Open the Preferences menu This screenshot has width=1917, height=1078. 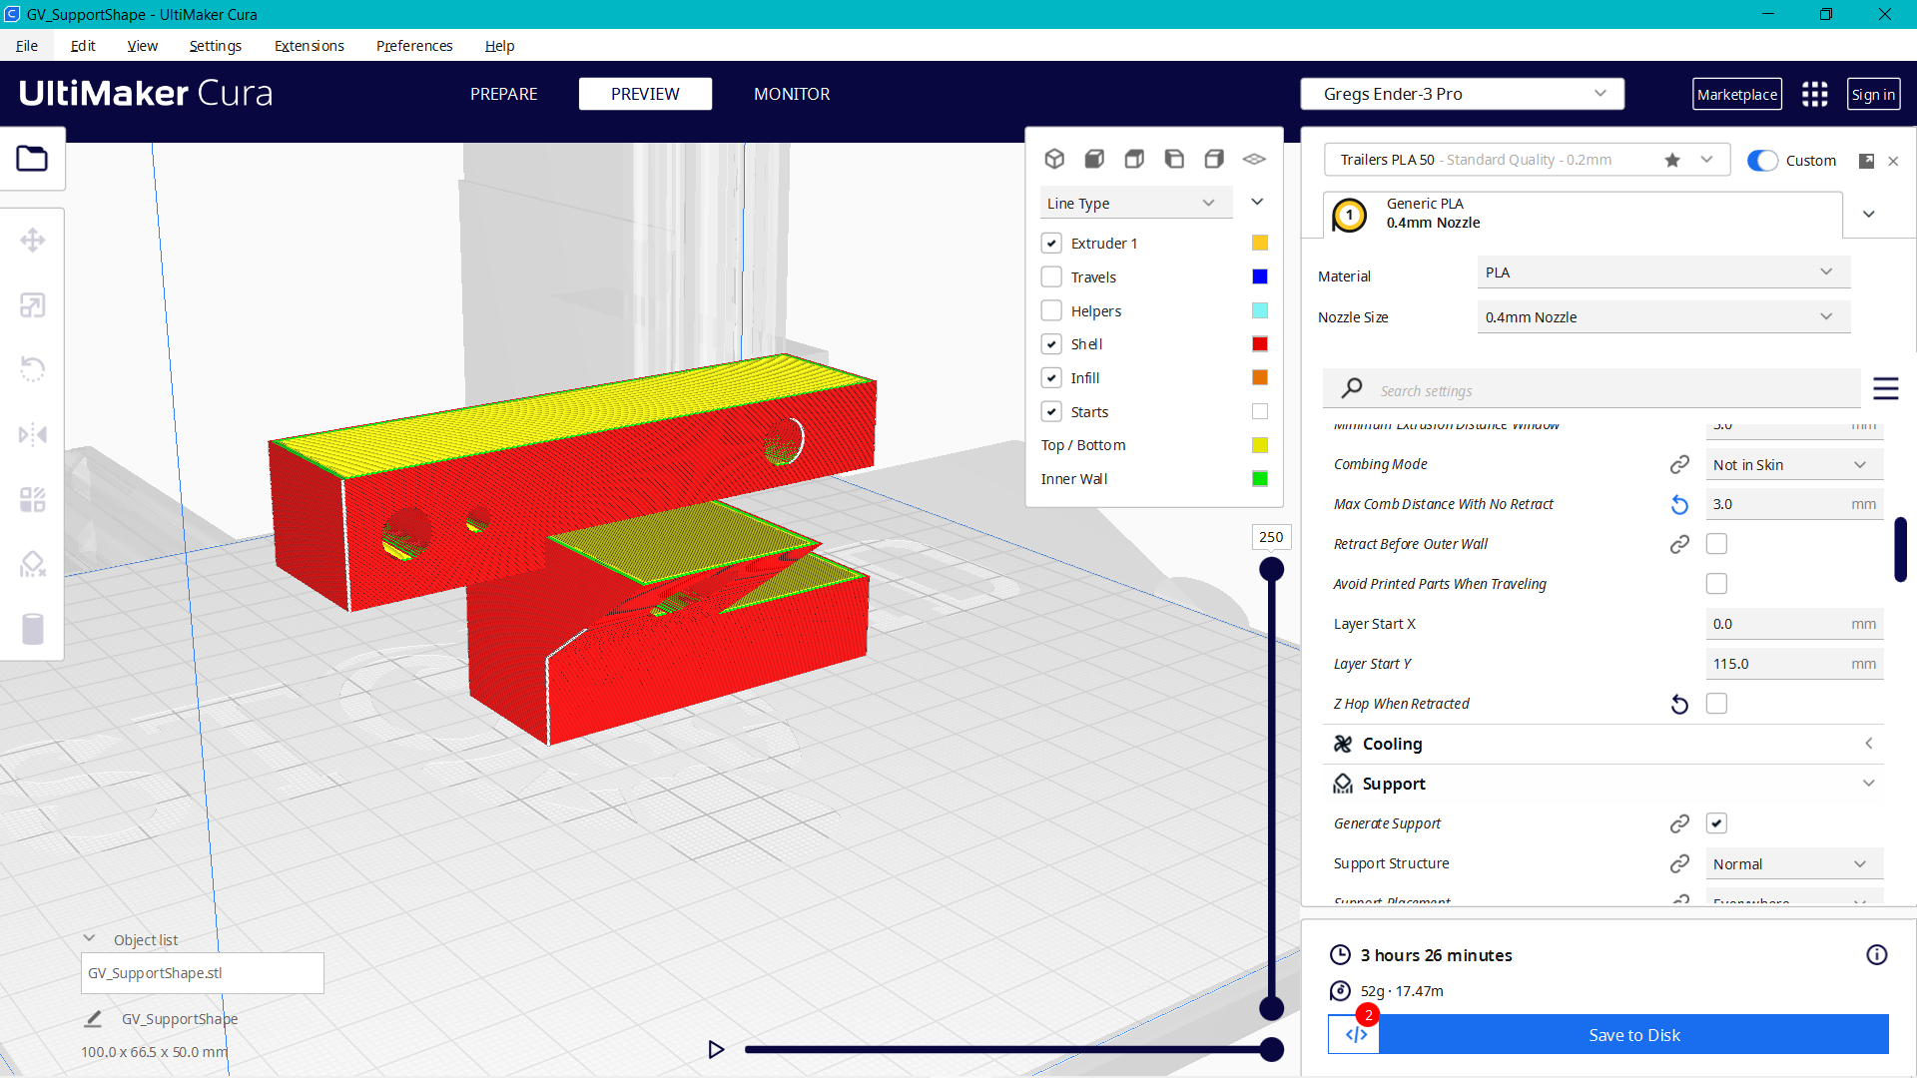coord(414,46)
